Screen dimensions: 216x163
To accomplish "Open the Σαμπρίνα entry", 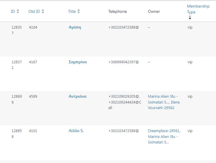I will click(78, 62).
